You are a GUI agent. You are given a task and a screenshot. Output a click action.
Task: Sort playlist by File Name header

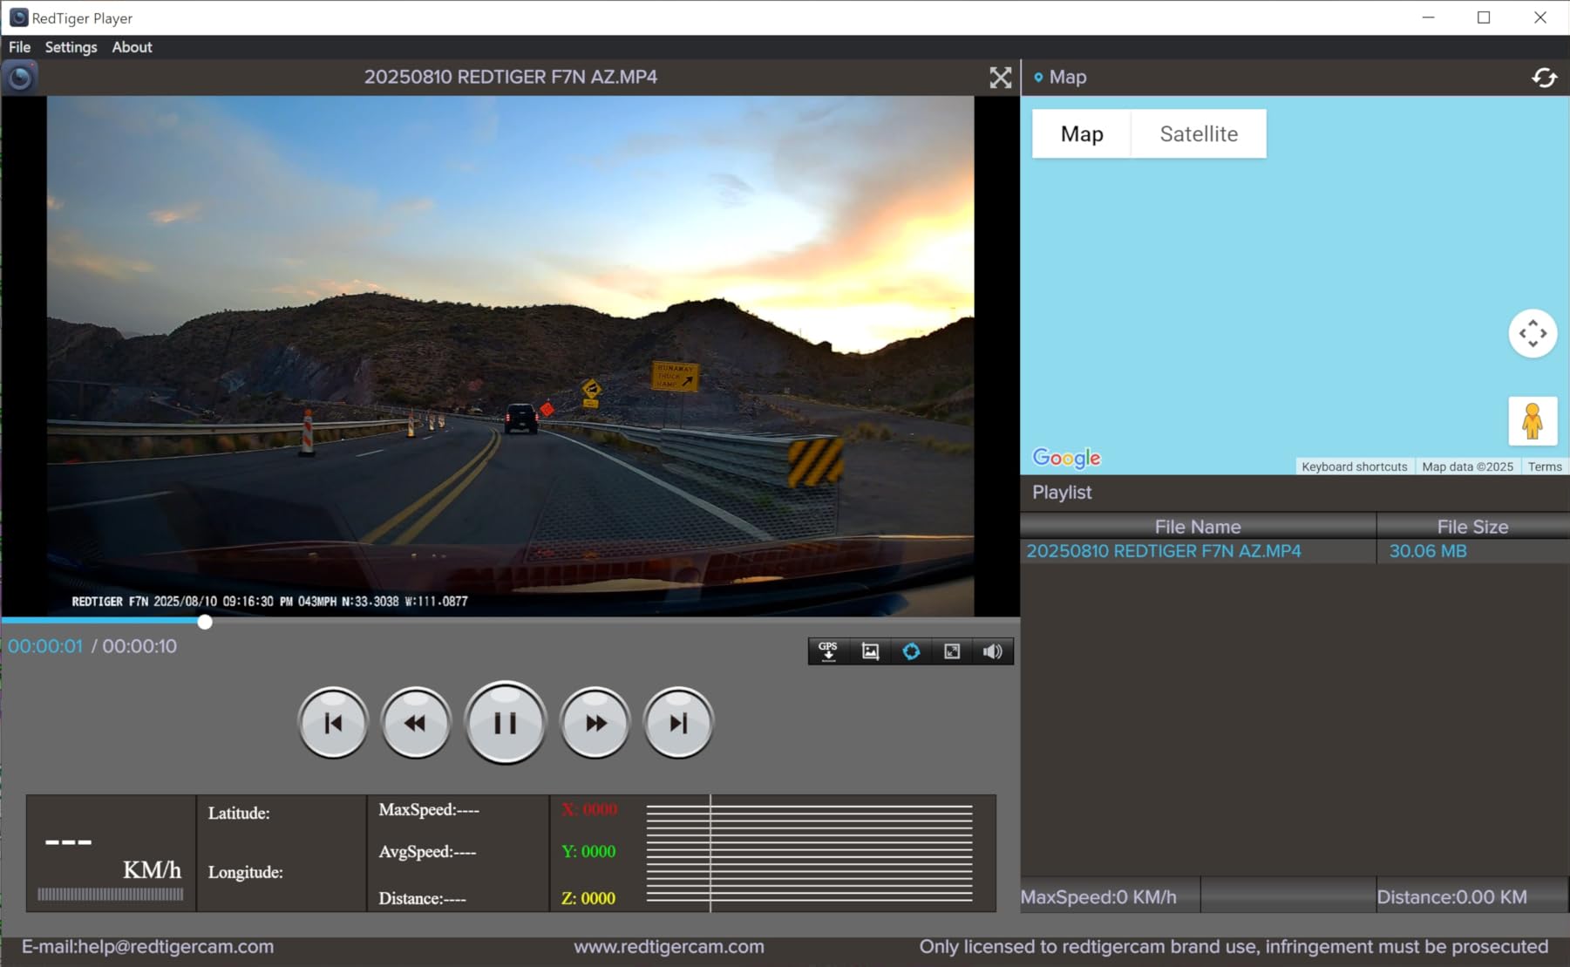tap(1197, 526)
